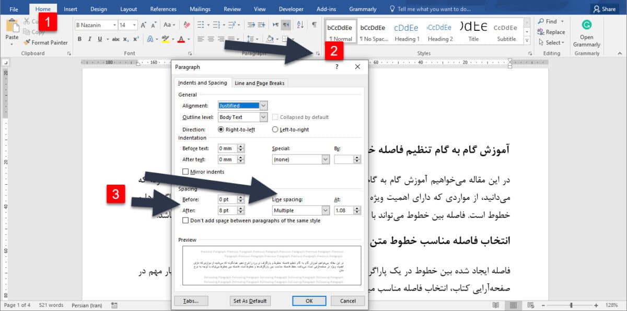Viewport: 627px width, 311px height.
Task: Apply Subscript formatting
Action: [x=126, y=39]
